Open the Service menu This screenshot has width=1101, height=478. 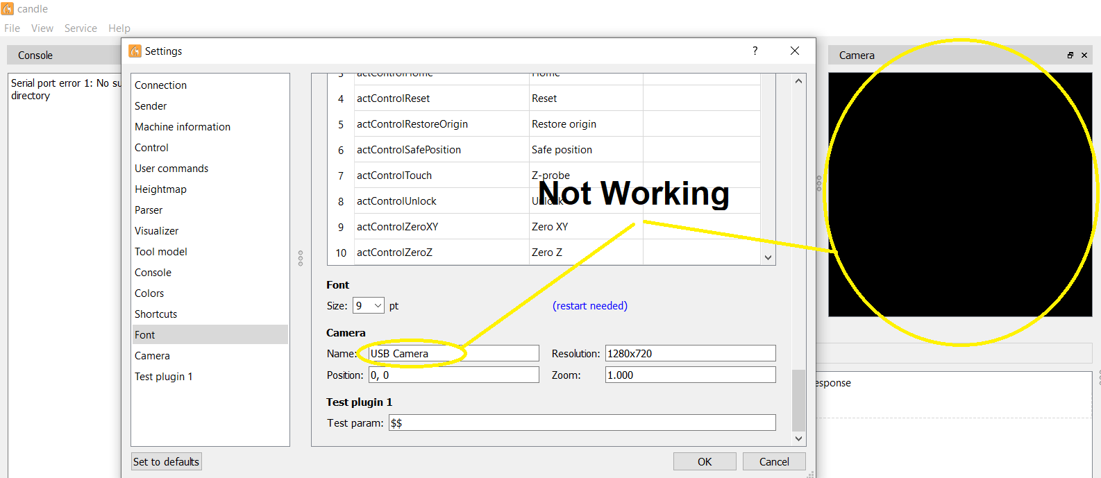point(81,28)
